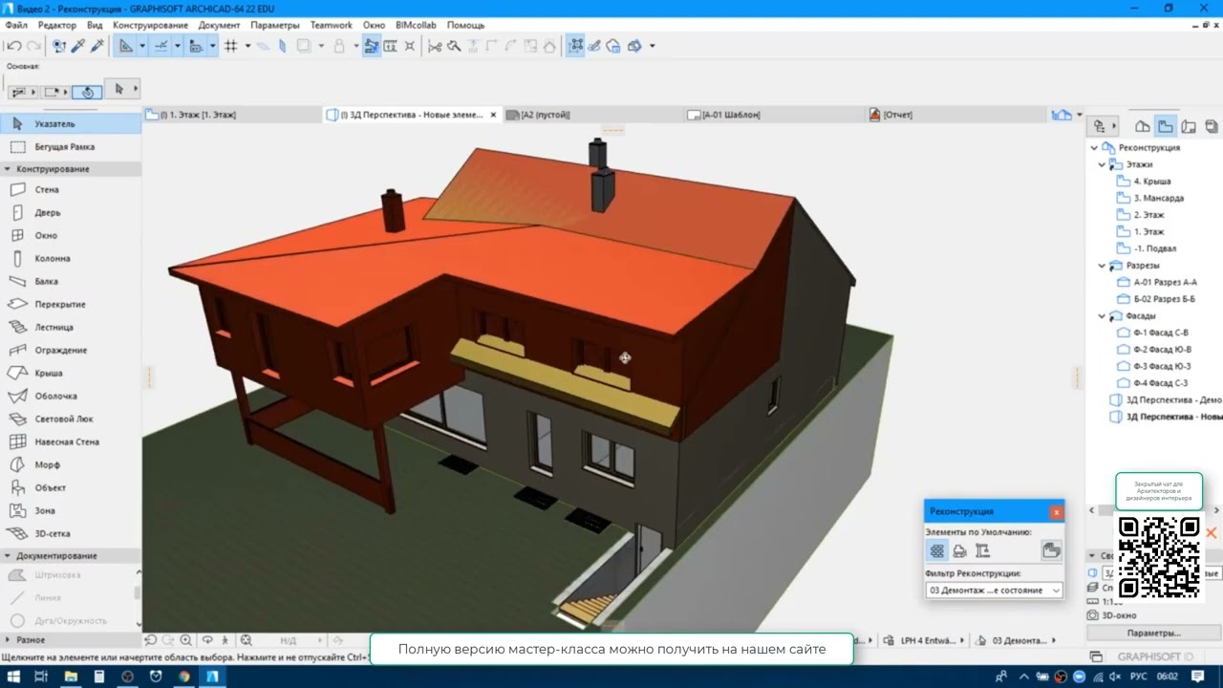The width and height of the screenshot is (1223, 688).
Task: Toggle existing elements default in Реконструкция palette
Action: tap(936, 550)
